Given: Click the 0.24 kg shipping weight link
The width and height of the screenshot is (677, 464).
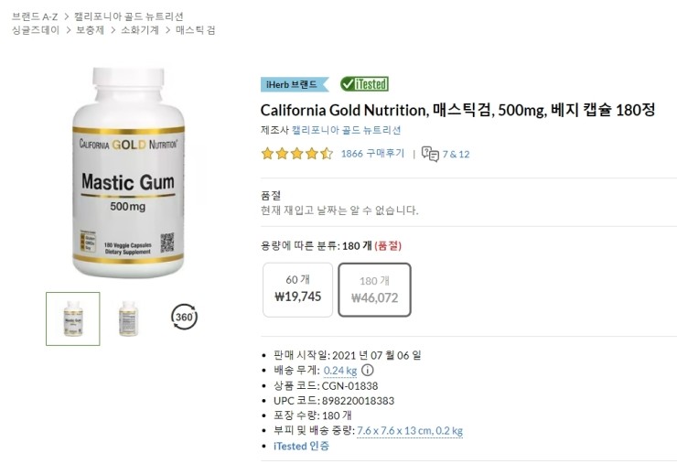Looking at the screenshot, I should (340, 371).
